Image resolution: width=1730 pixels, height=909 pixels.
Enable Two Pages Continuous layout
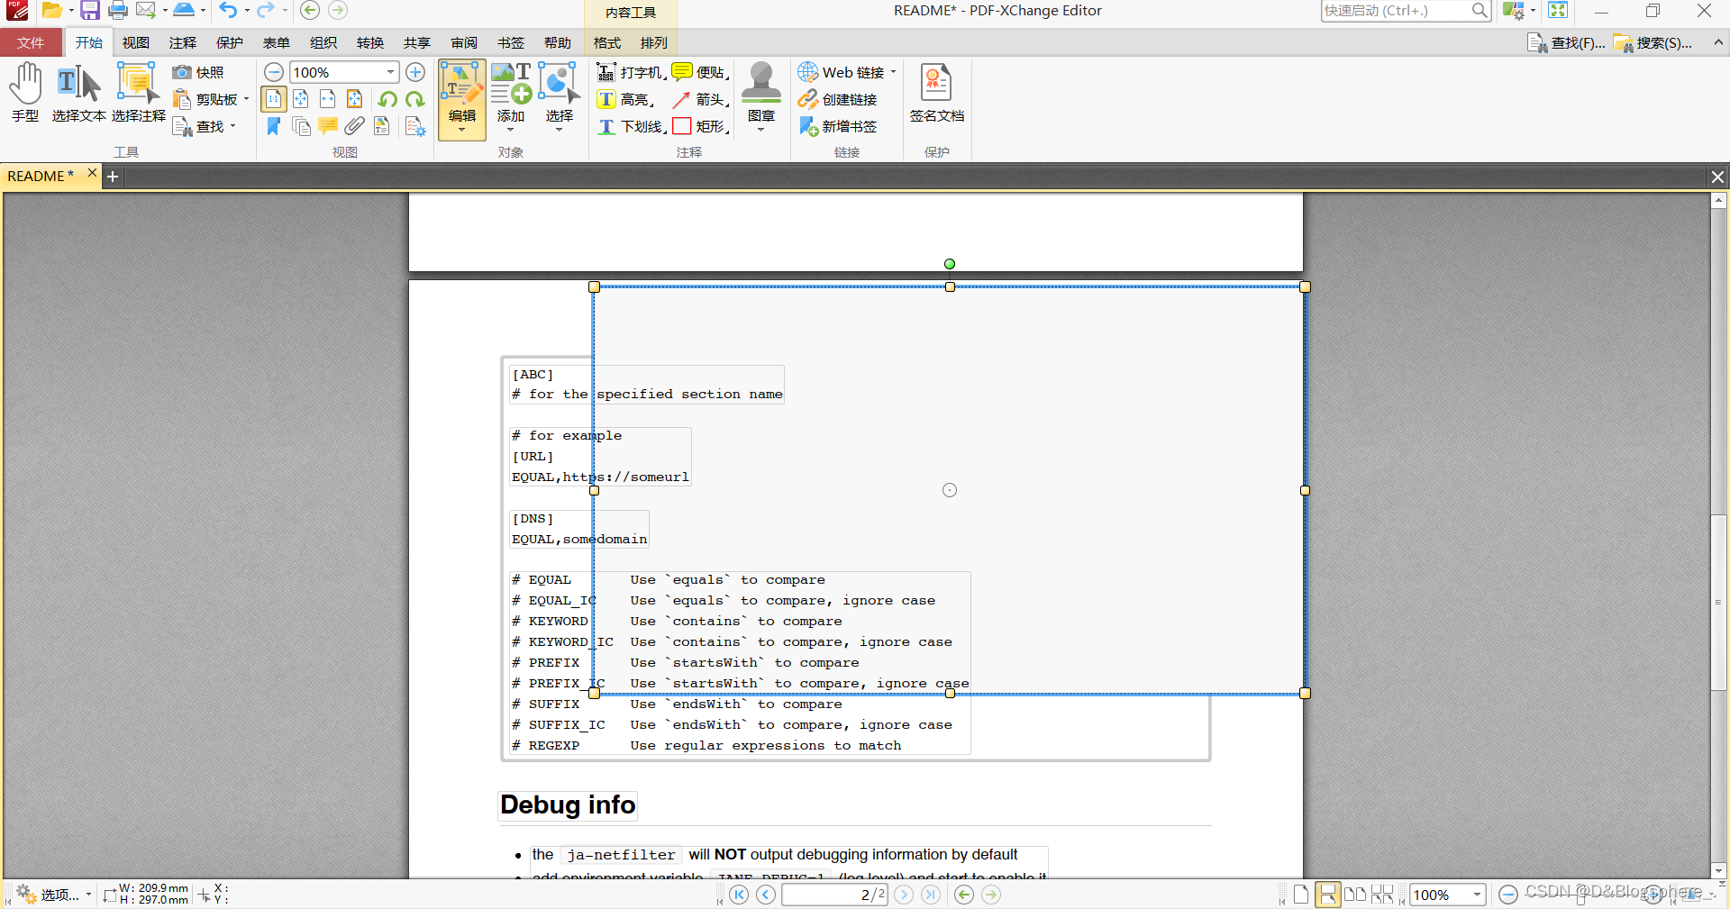pyautogui.click(x=1381, y=895)
